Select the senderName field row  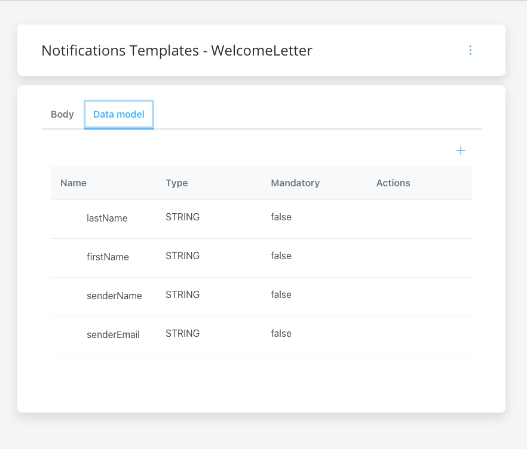coord(261,297)
